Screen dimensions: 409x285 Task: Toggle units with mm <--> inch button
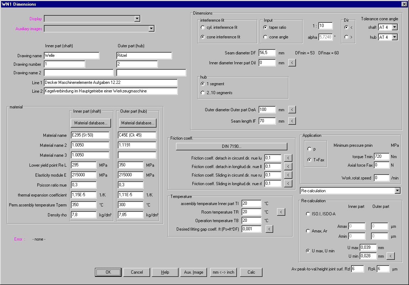[223, 272]
